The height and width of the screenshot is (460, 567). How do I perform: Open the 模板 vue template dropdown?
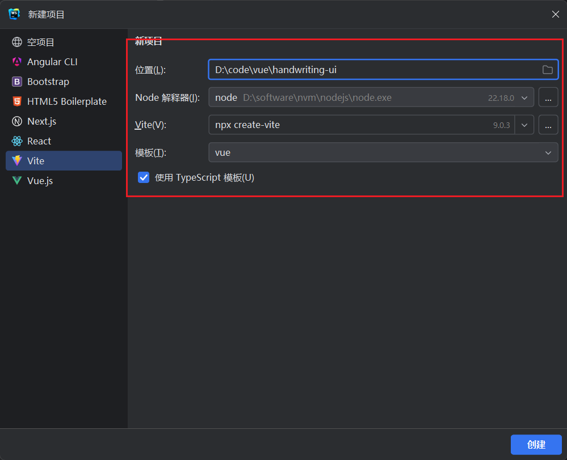click(x=383, y=152)
